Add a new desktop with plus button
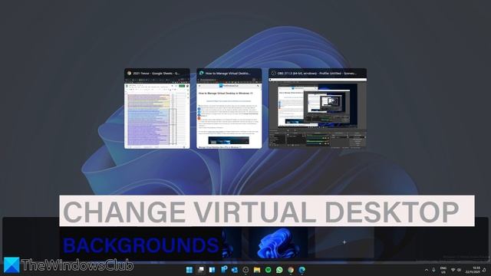The height and width of the screenshot is (276, 491). point(344,242)
